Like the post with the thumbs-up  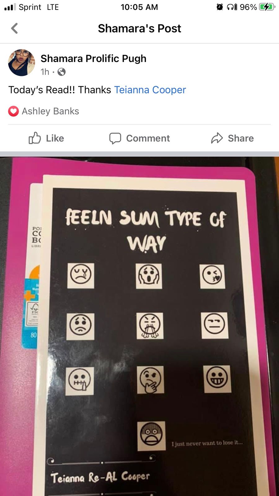click(x=46, y=138)
